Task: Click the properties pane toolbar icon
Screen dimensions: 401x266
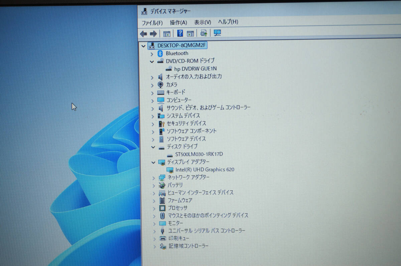Action: [x=190, y=33]
